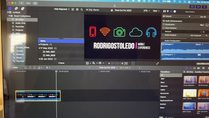Open the Photos and Audio sidebar icon
Image resolution: width=209 pixels, height=118 pixels.
pyautogui.click(x=16, y=9)
